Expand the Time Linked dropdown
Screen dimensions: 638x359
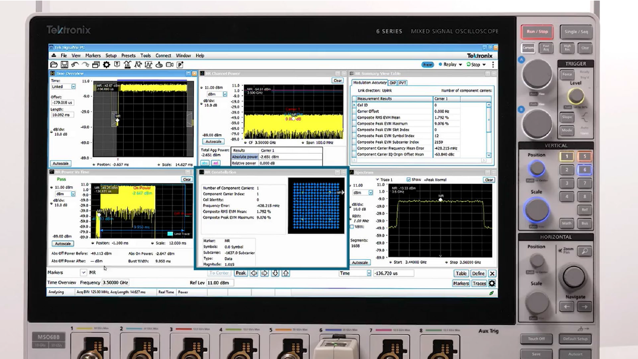pyautogui.click(x=73, y=87)
